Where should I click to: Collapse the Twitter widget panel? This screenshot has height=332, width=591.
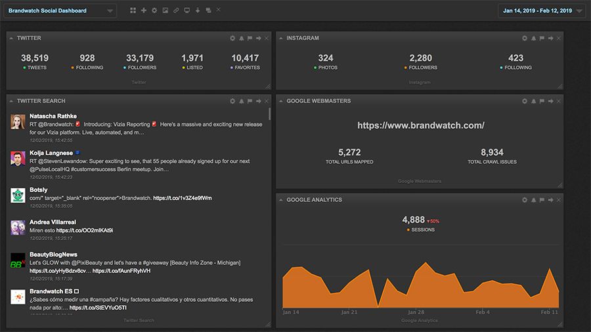[12, 38]
